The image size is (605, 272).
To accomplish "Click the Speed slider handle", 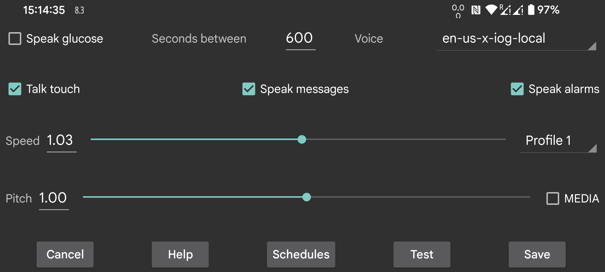I will (x=302, y=139).
